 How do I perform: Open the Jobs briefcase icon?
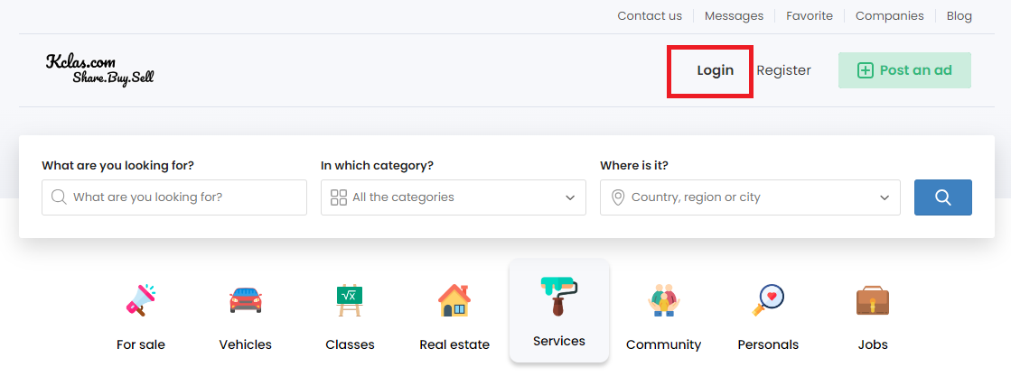click(873, 300)
